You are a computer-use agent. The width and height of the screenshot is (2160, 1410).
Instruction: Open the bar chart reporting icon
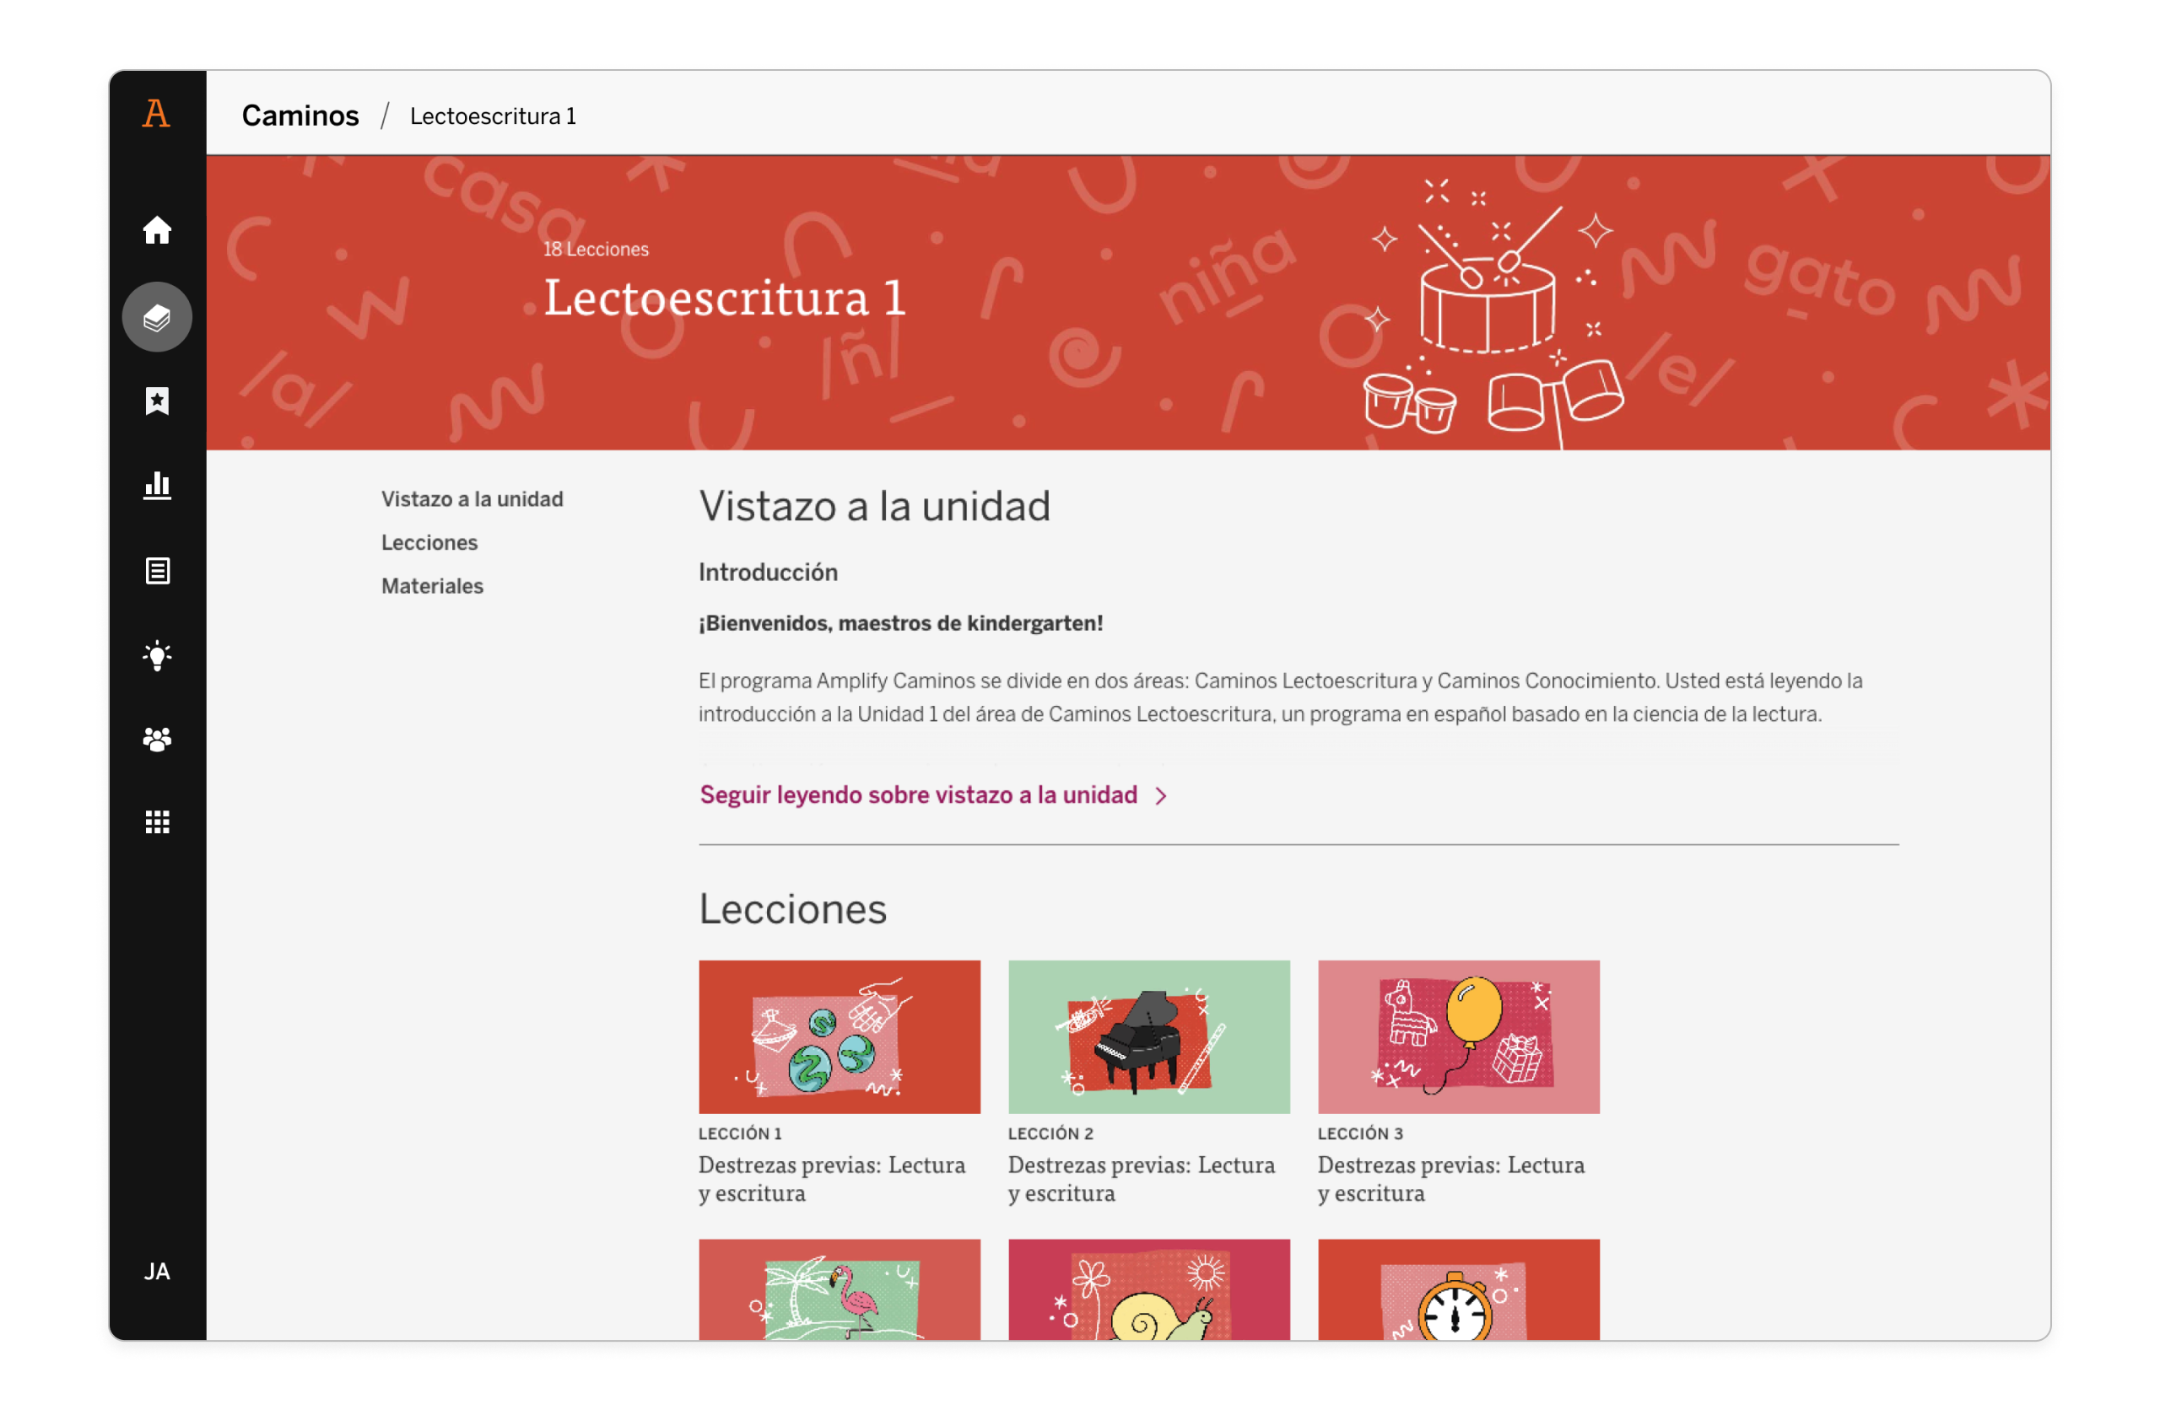tap(157, 486)
